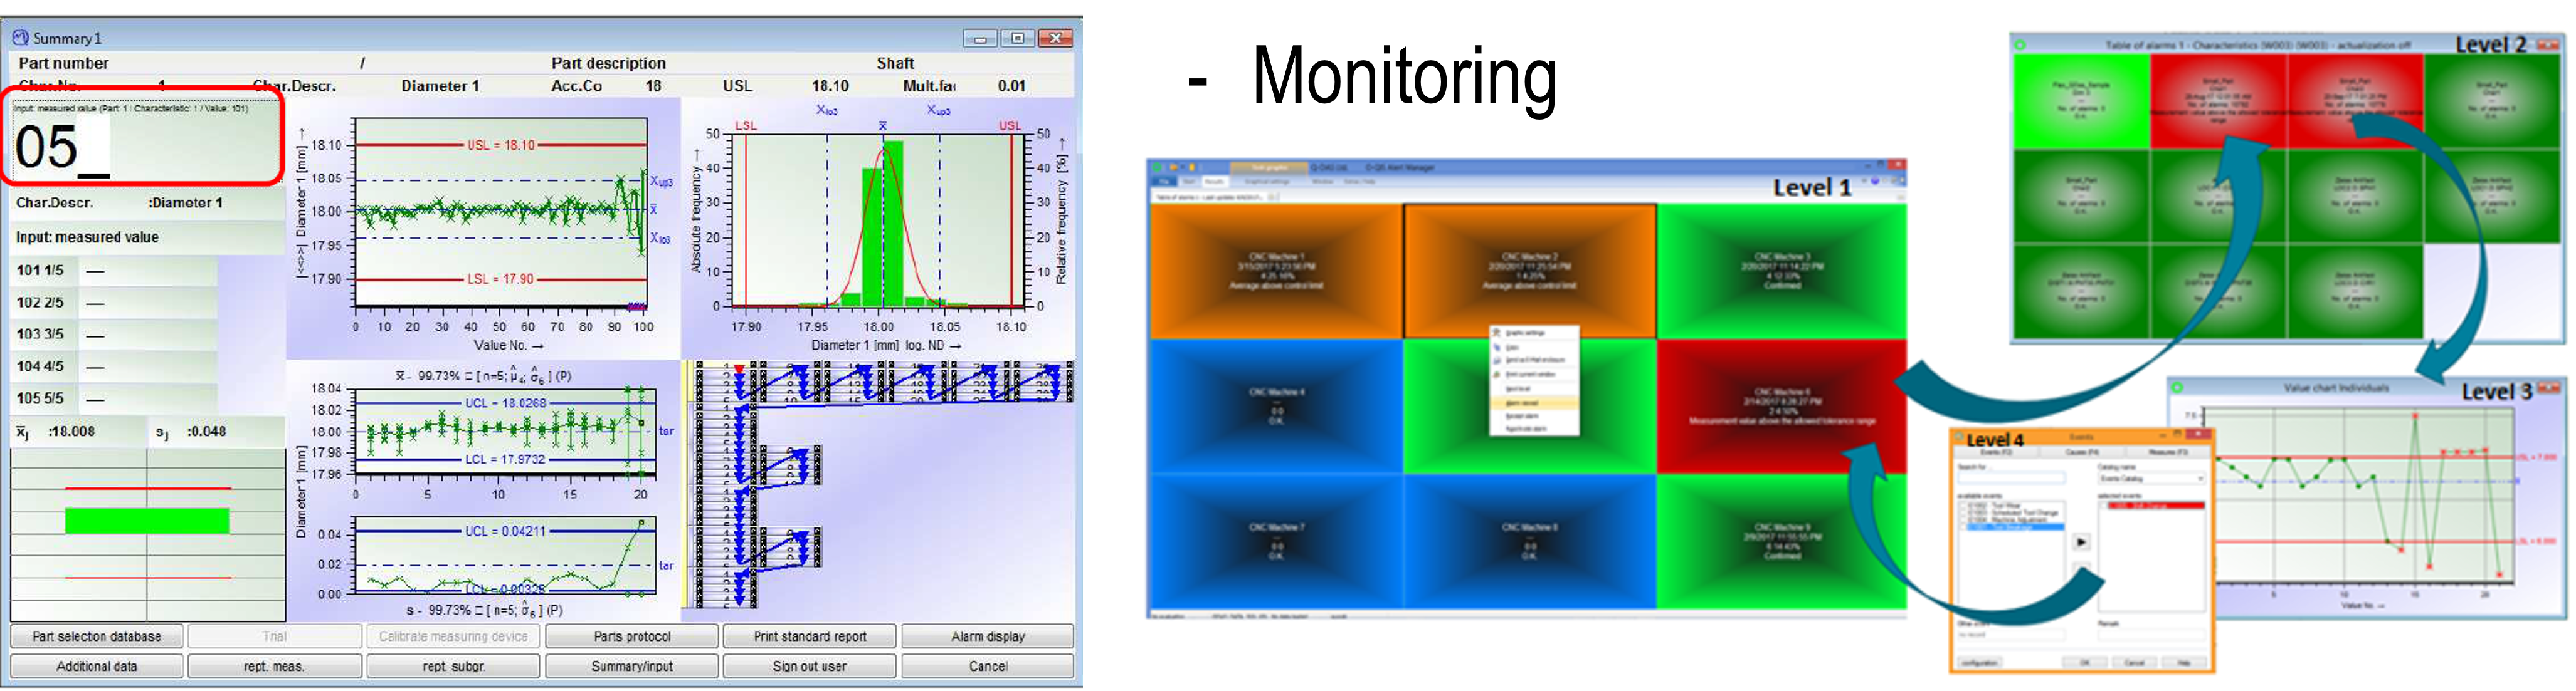Click Cancel in the Events dialog
The width and height of the screenshot is (2576, 691).
2134,662
